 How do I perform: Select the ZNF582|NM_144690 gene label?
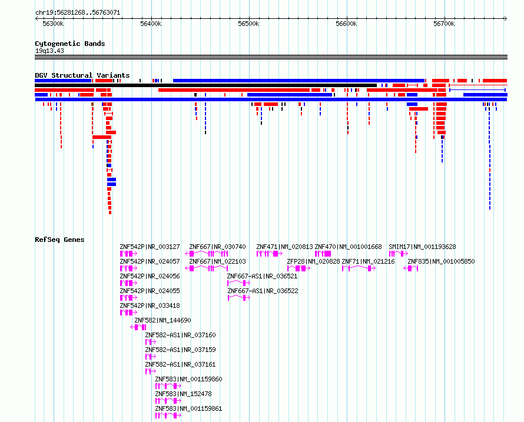tap(162, 320)
